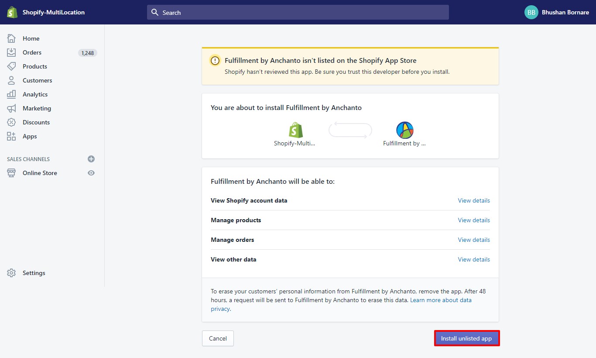Click the sync arrows connection graphic
The height and width of the screenshot is (358, 596).
350,130
